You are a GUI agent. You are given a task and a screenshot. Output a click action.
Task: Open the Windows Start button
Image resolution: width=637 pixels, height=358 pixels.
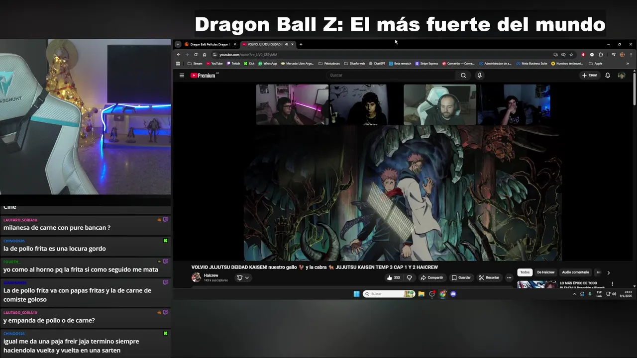tap(356, 294)
